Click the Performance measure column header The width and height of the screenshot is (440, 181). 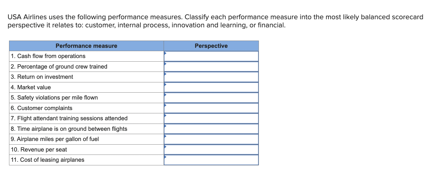click(x=86, y=46)
